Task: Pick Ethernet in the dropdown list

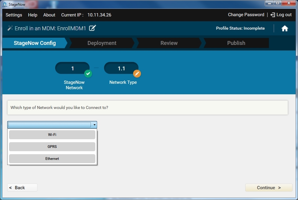Action: coord(52,159)
